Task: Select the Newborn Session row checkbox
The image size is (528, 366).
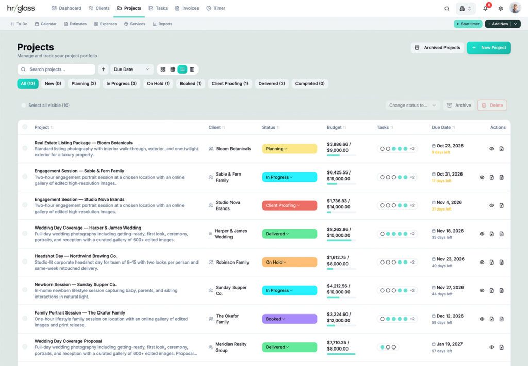Action: click(25, 290)
